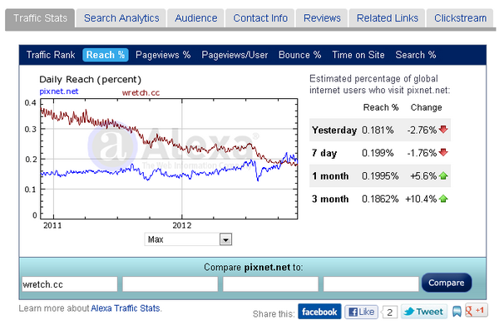Screen dimensions: 499x325
Task: Show the Search % chart
Action: 415,55
